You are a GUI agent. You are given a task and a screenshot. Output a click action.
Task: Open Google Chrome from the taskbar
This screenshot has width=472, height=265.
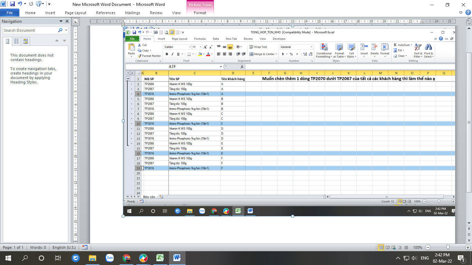click(x=126, y=258)
